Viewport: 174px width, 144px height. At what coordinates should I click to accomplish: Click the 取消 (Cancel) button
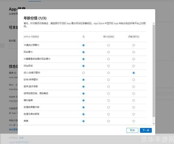coord(132,130)
